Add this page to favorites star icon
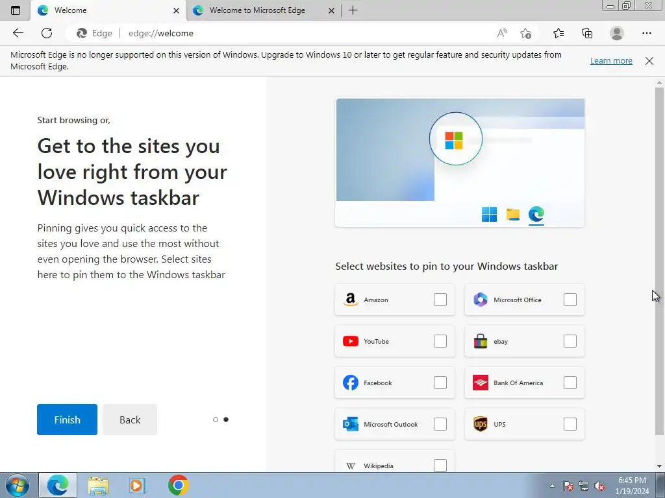 pyautogui.click(x=525, y=33)
